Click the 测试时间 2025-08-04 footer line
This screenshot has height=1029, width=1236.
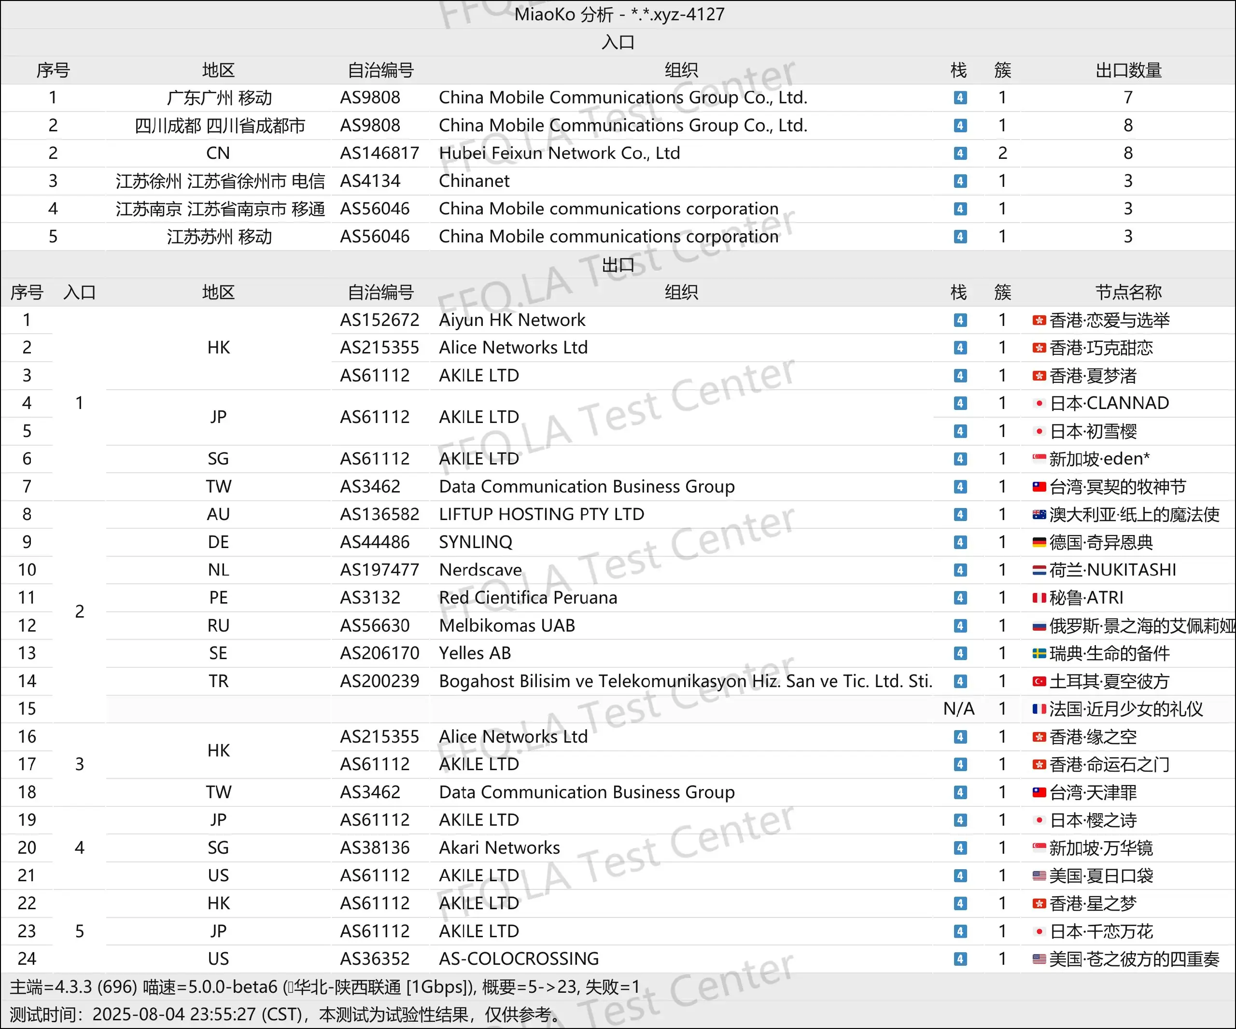(286, 1015)
